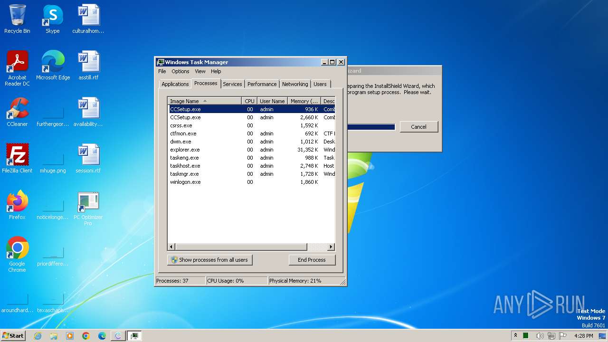608x342 pixels.
Task: Launch Firefox from the desktop
Action: (x=17, y=205)
